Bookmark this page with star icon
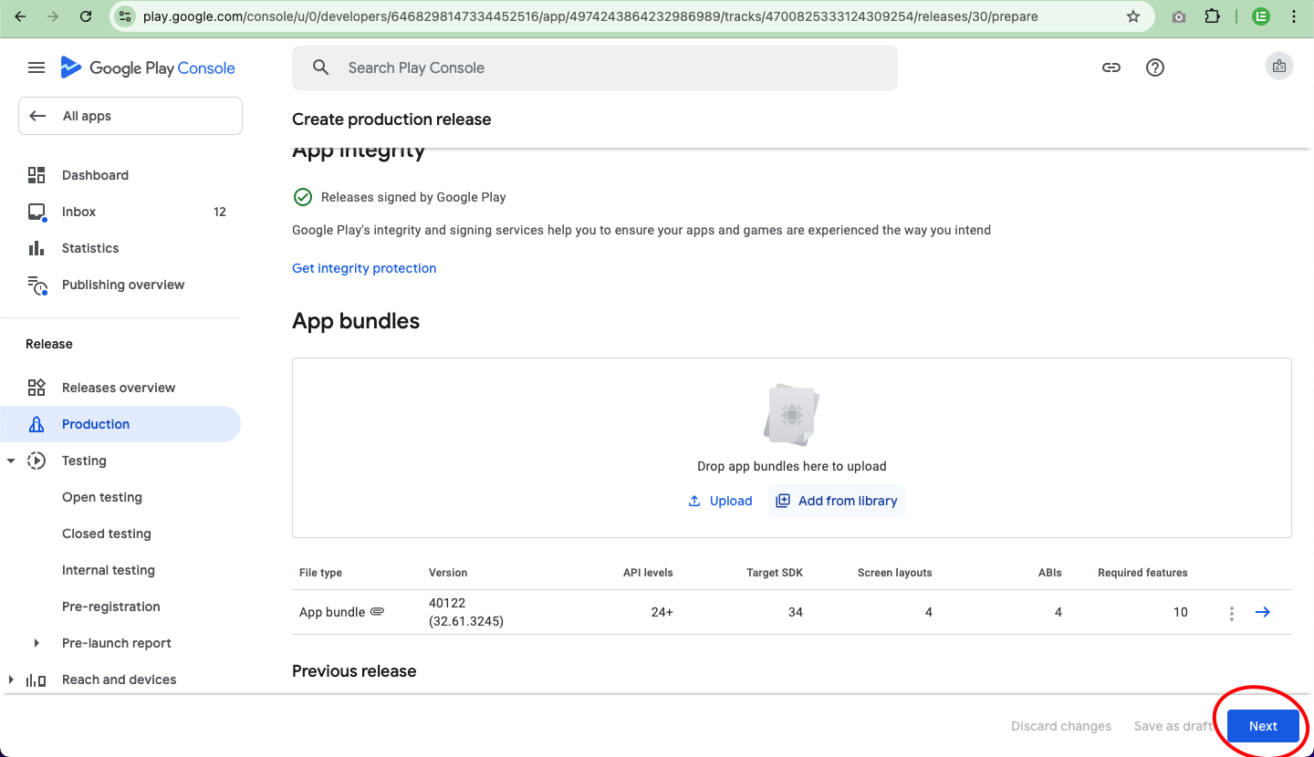The height and width of the screenshot is (757, 1314). click(x=1133, y=16)
